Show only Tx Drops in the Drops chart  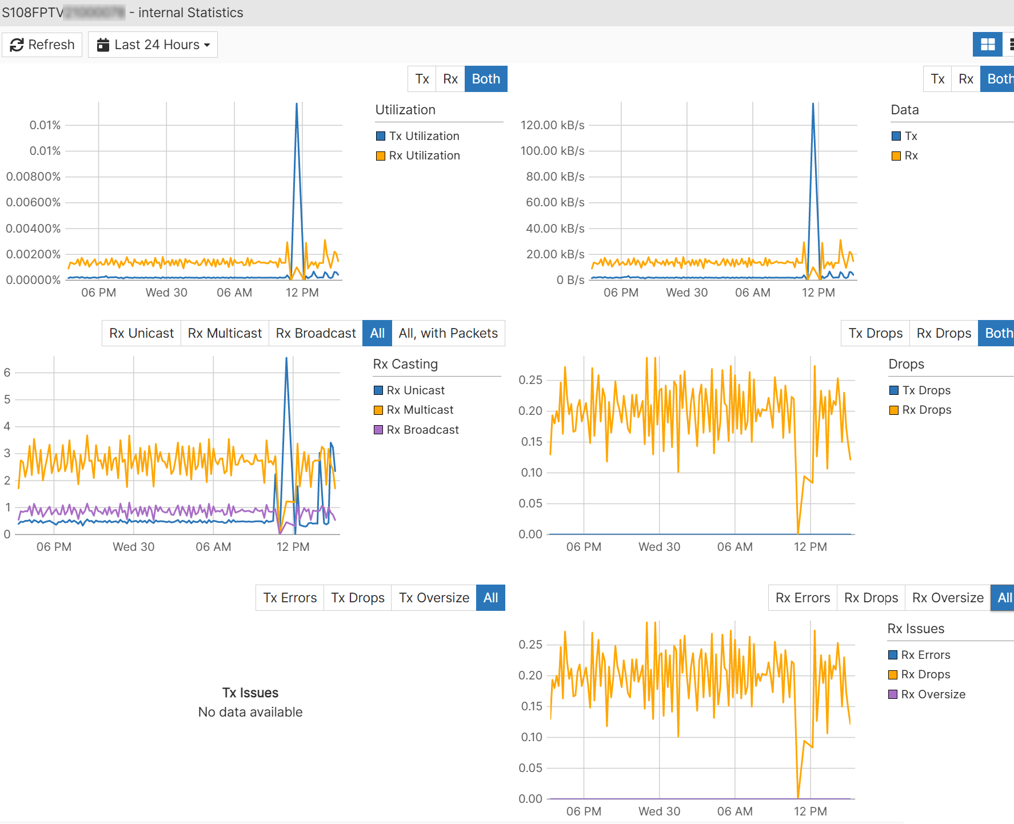(875, 333)
